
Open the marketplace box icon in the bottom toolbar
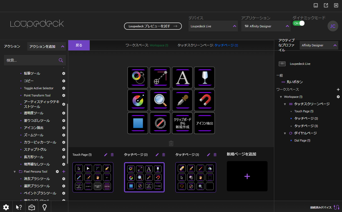click(32, 207)
